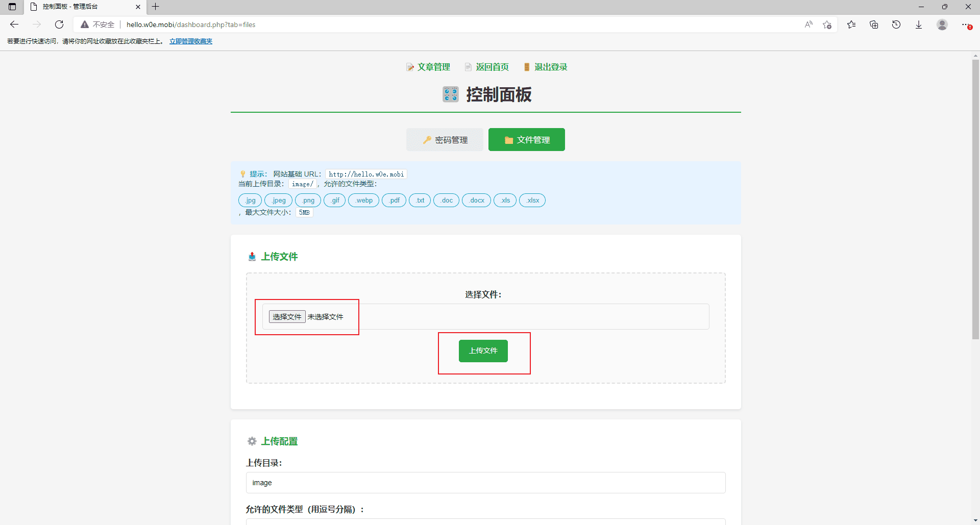This screenshot has height=525, width=980.
Task: Click the pencil icon beside 文章管理
Action: tap(410, 67)
